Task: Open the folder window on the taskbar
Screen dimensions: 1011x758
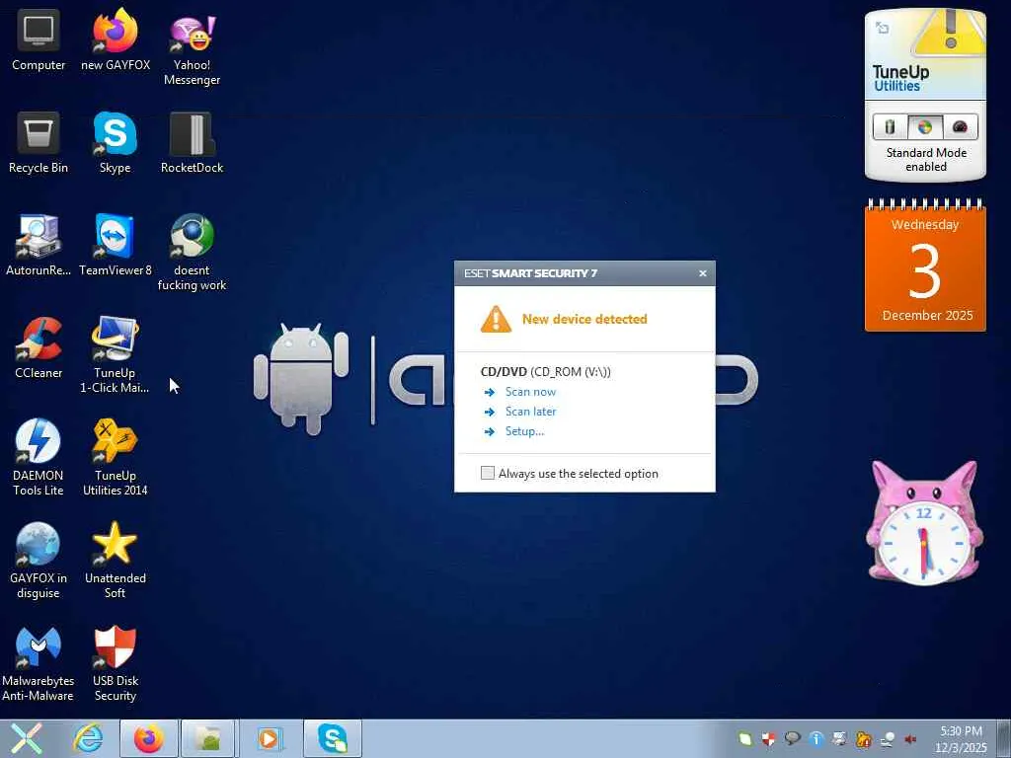Action: 207,738
